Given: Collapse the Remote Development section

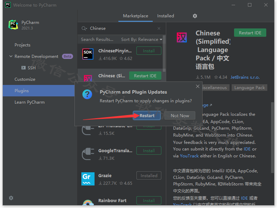Looking at the screenshot, I should coord(11,56).
